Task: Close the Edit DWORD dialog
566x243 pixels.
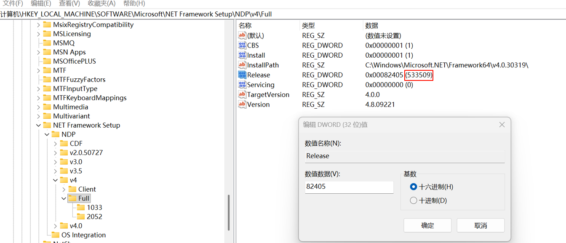Action: [x=502, y=125]
